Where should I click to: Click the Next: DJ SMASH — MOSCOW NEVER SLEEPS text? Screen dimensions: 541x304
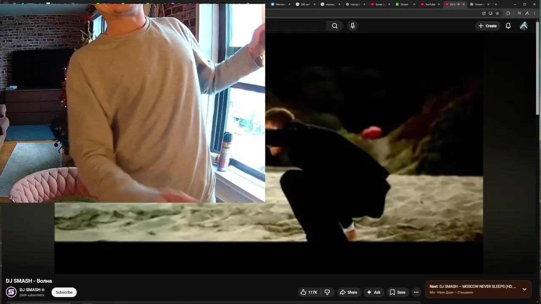[473, 286]
